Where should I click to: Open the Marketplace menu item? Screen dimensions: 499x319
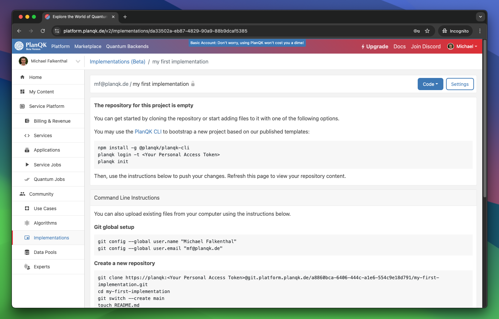(88, 46)
